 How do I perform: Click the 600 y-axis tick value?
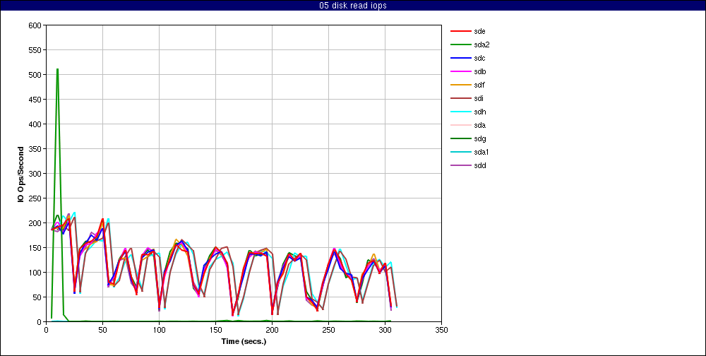35,25
